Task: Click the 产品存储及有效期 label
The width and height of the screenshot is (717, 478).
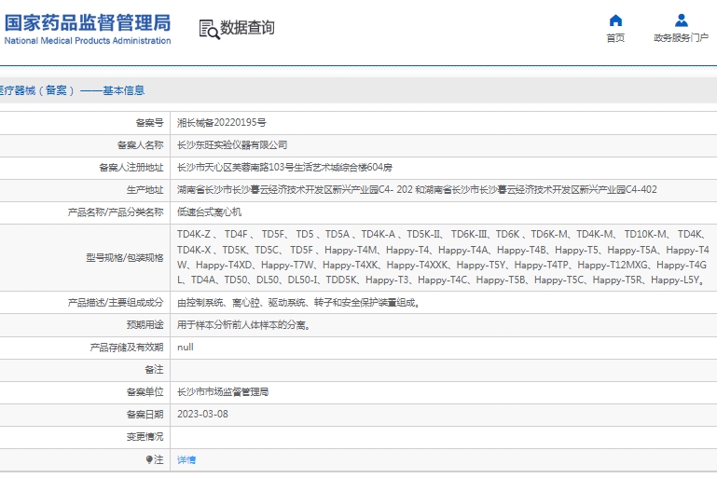Action: pyautogui.click(x=127, y=348)
